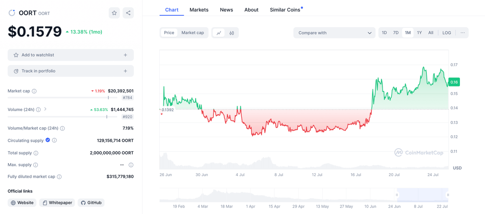Click the 7.19% volume ratio value

tap(128, 128)
